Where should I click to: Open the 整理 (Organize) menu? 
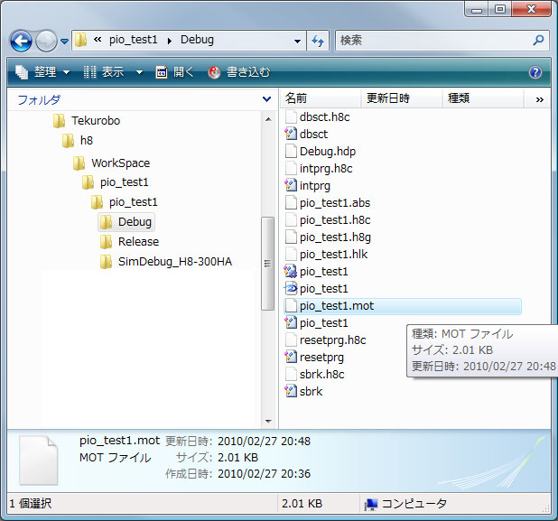pos(43,72)
